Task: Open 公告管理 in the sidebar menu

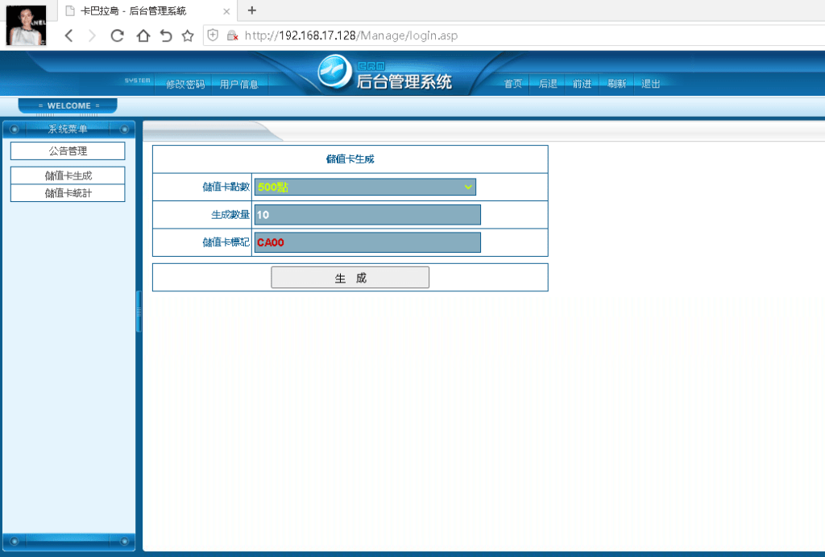Action: click(x=68, y=151)
